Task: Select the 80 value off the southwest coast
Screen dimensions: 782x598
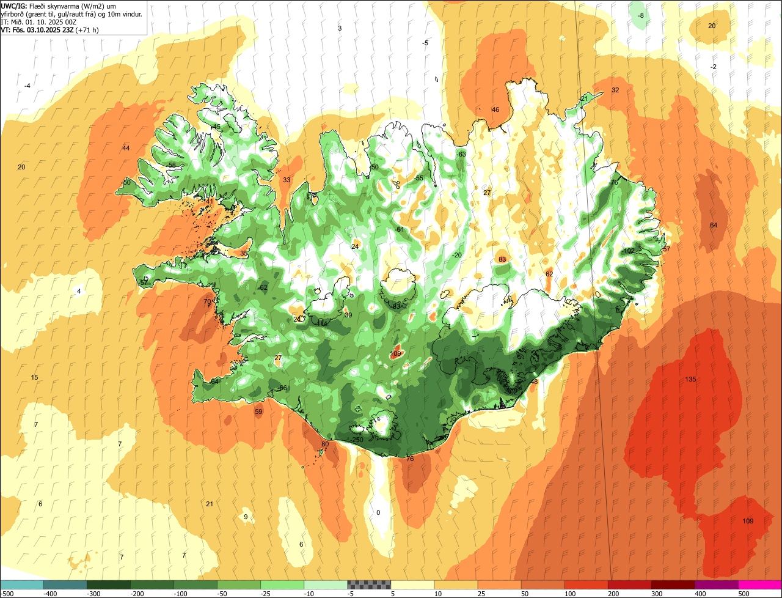Action: coord(325,444)
